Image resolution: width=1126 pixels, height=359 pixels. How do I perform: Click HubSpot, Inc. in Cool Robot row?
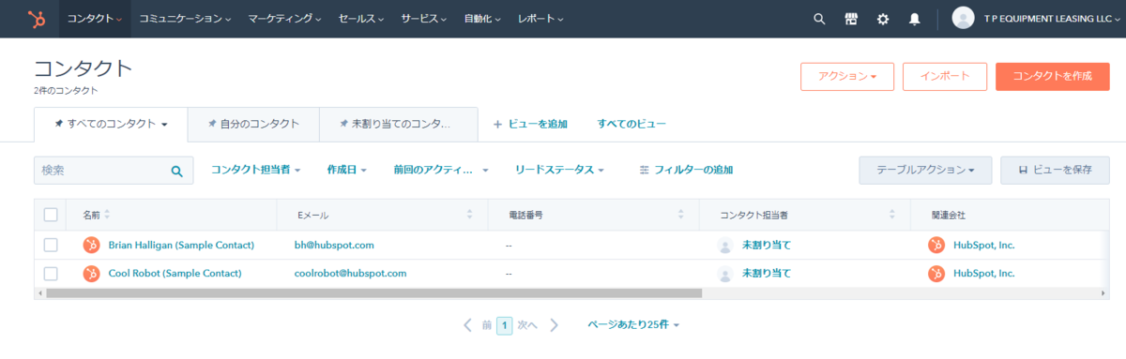click(x=984, y=274)
